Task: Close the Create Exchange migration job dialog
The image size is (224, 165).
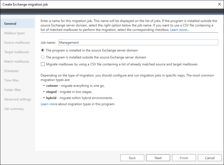Action: coord(220,4)
